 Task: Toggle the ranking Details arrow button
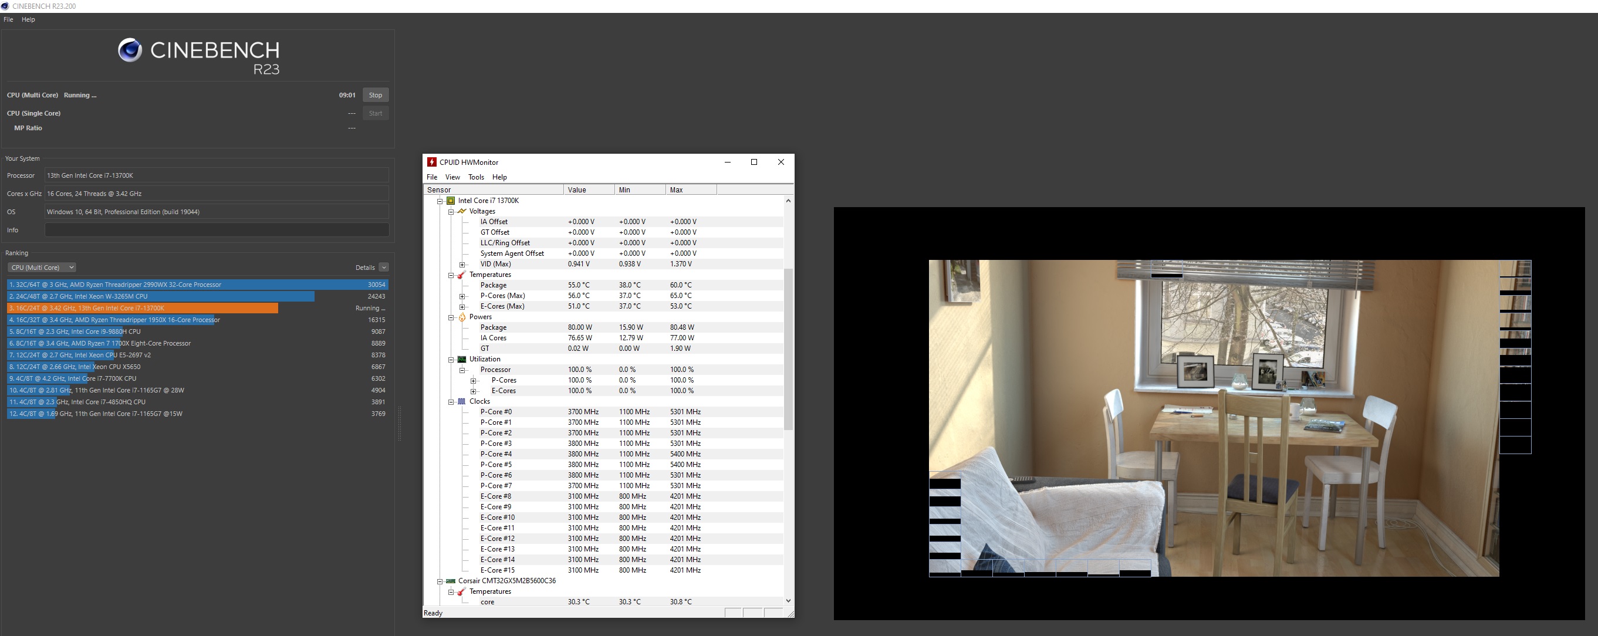pos(384,268)
